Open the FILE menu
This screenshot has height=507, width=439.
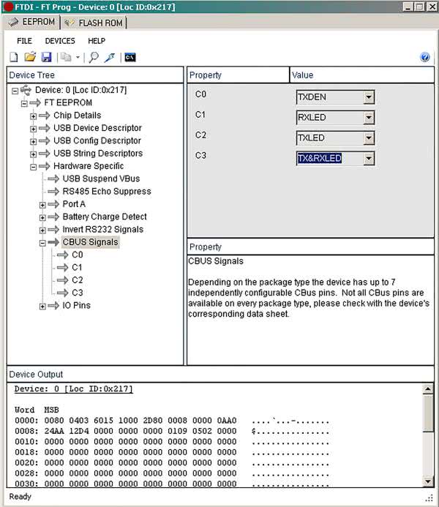[24, 41]
